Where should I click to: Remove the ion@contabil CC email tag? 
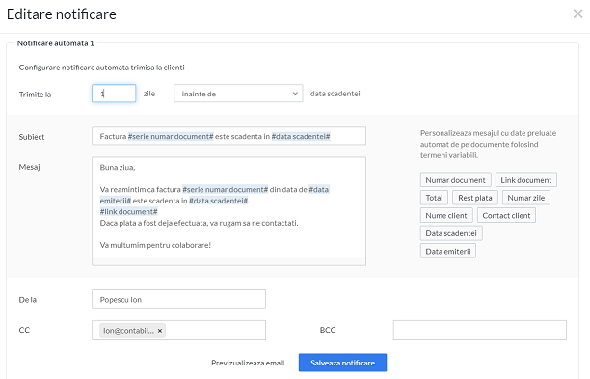click(x=160, y=331)
